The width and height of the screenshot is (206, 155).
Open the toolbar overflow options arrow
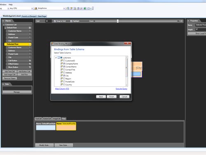coord(93,8)
